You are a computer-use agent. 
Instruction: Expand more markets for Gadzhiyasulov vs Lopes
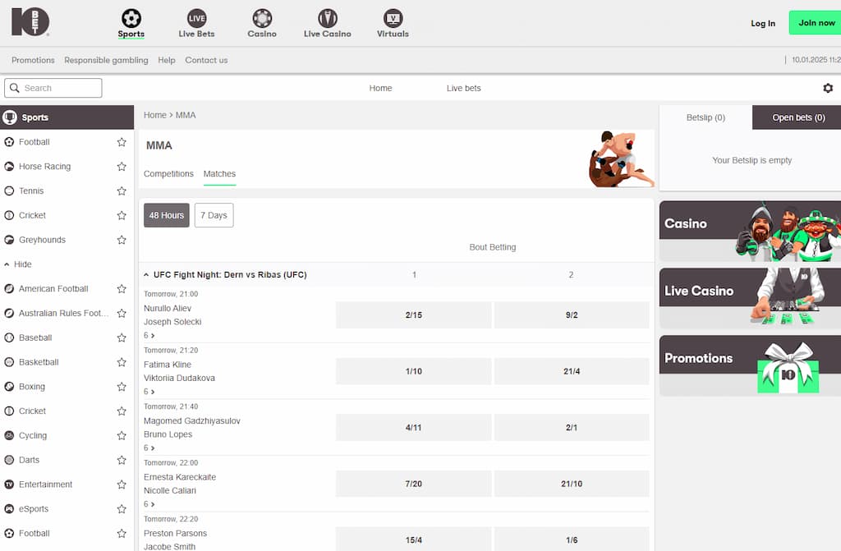pyautogui.click(x=149, y=448)
